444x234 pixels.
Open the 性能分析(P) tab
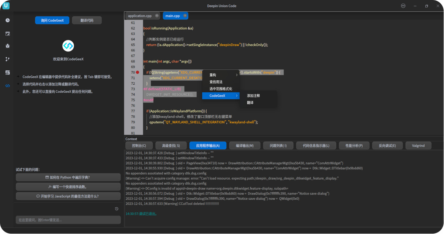click(354, 146)
